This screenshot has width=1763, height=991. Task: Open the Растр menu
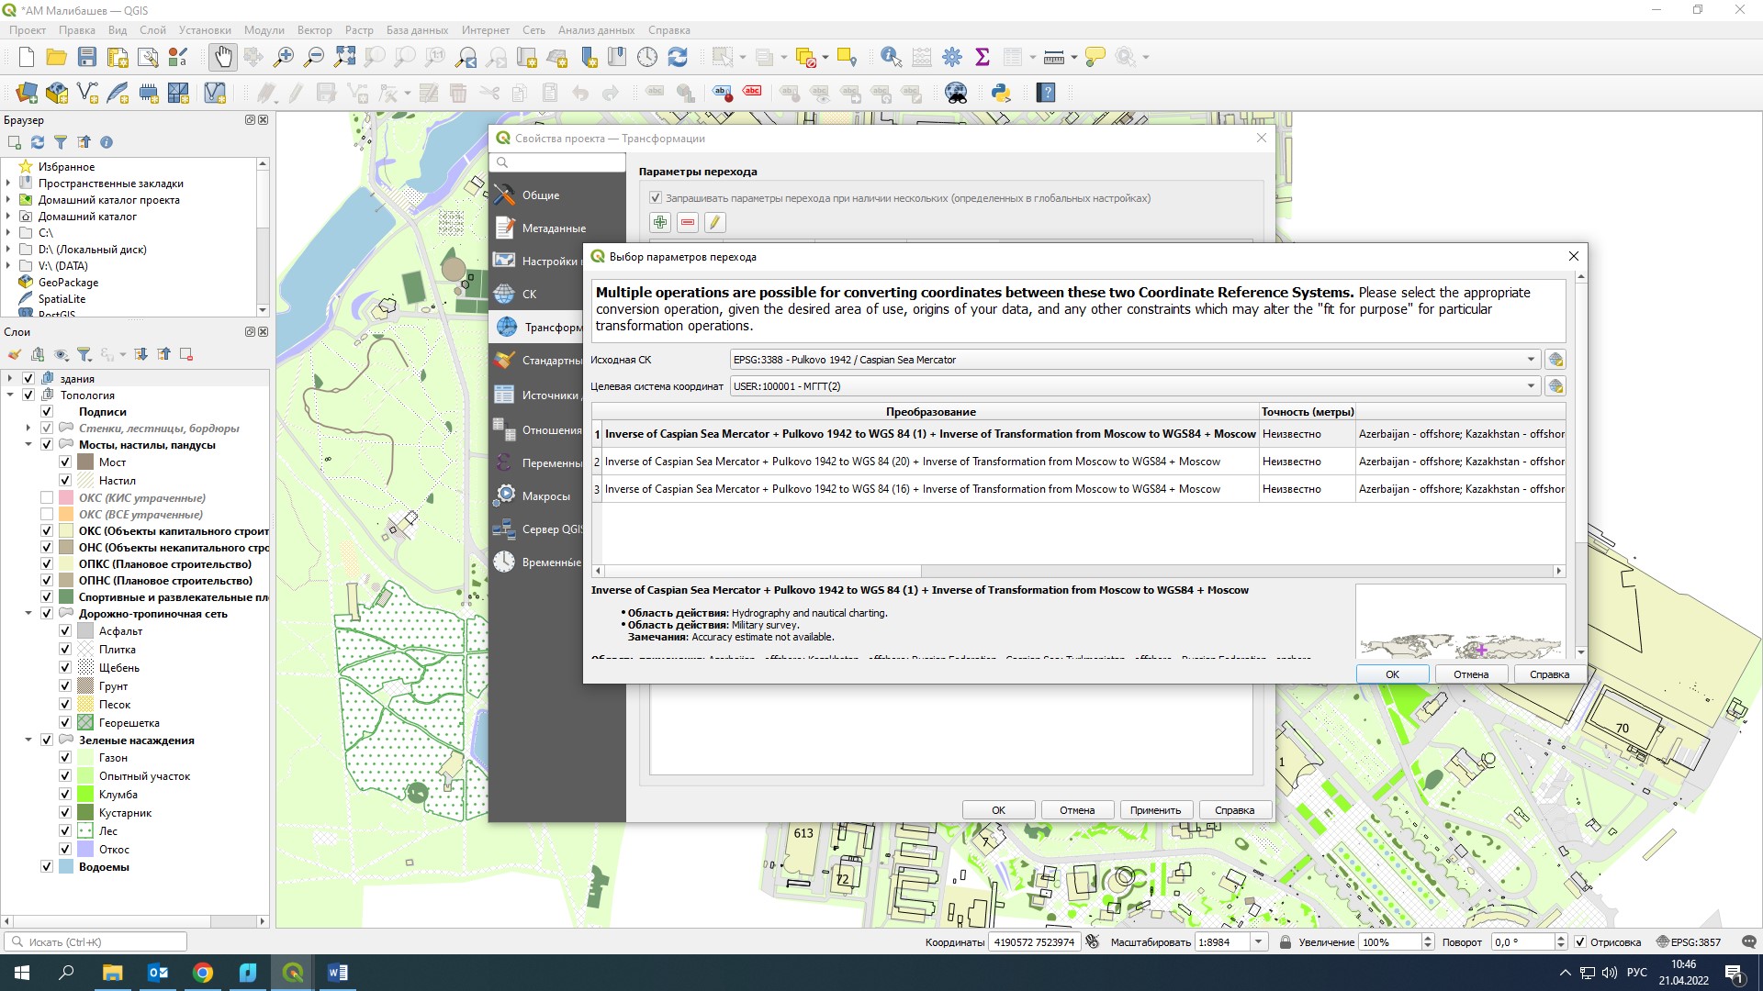[359, 30]
